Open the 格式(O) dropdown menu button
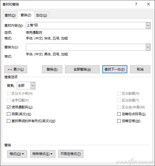Screen dimensions: 155x166 (x=17, y=154)
